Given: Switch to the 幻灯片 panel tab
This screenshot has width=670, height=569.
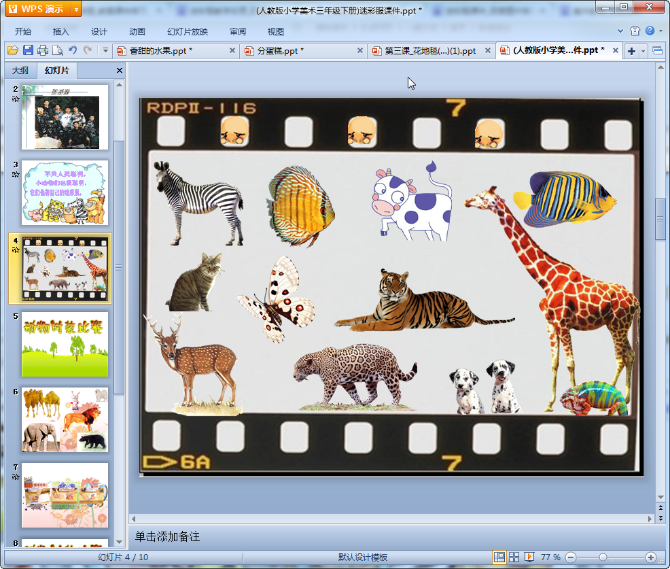Looking at the screenshot, I should [57, 71].
